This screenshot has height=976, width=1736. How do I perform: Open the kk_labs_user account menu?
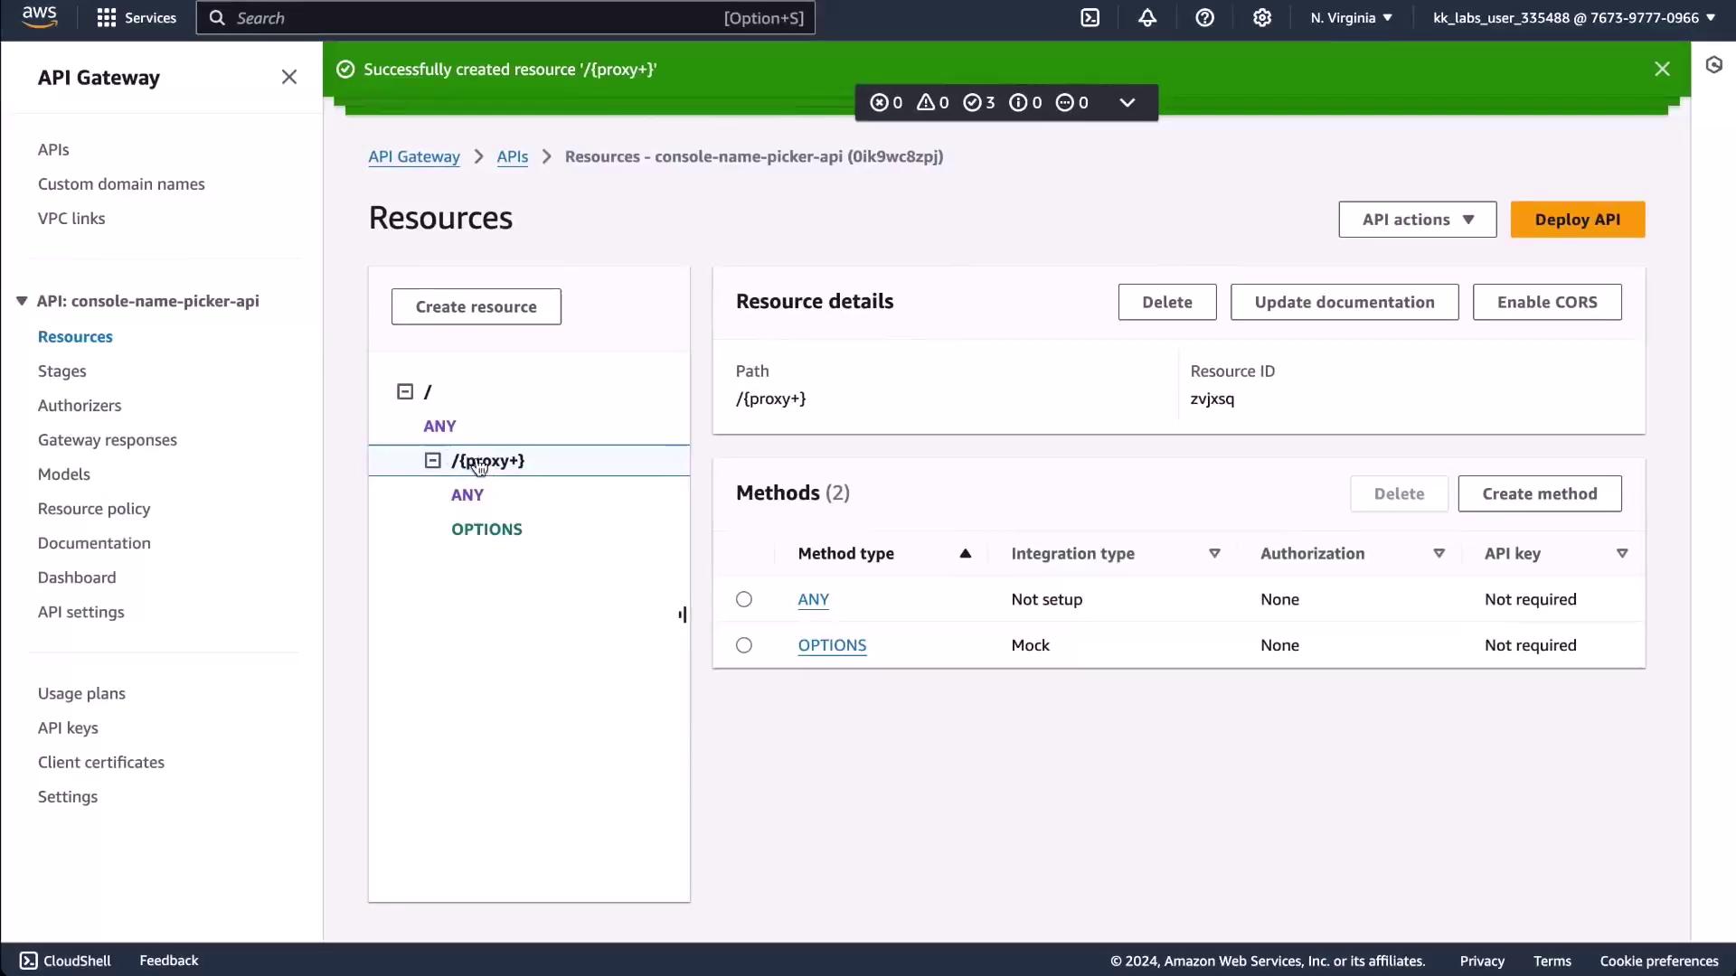point(1574,18)
